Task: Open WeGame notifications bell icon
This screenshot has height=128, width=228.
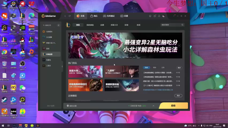Action: pyautogui.click(x=150, y=16)
